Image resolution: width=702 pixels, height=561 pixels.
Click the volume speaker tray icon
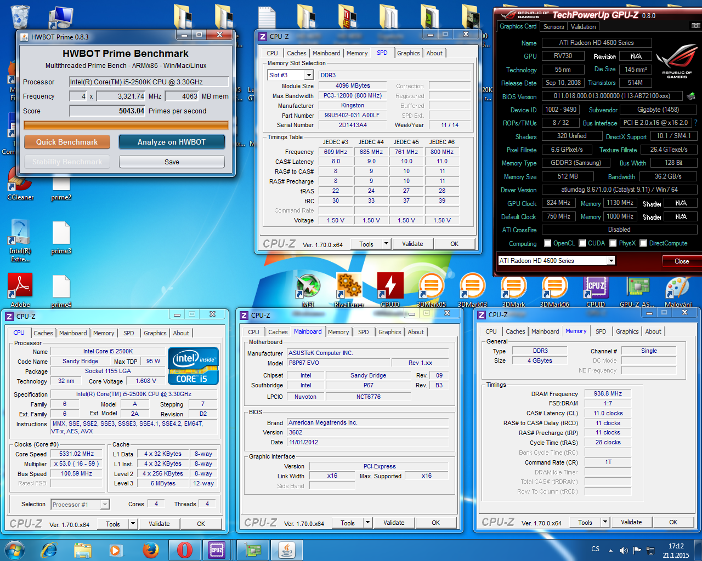click(x=624, y=550)
